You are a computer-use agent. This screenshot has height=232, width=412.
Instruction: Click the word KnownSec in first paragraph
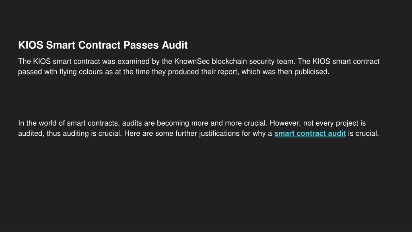(x=192, y=61)
